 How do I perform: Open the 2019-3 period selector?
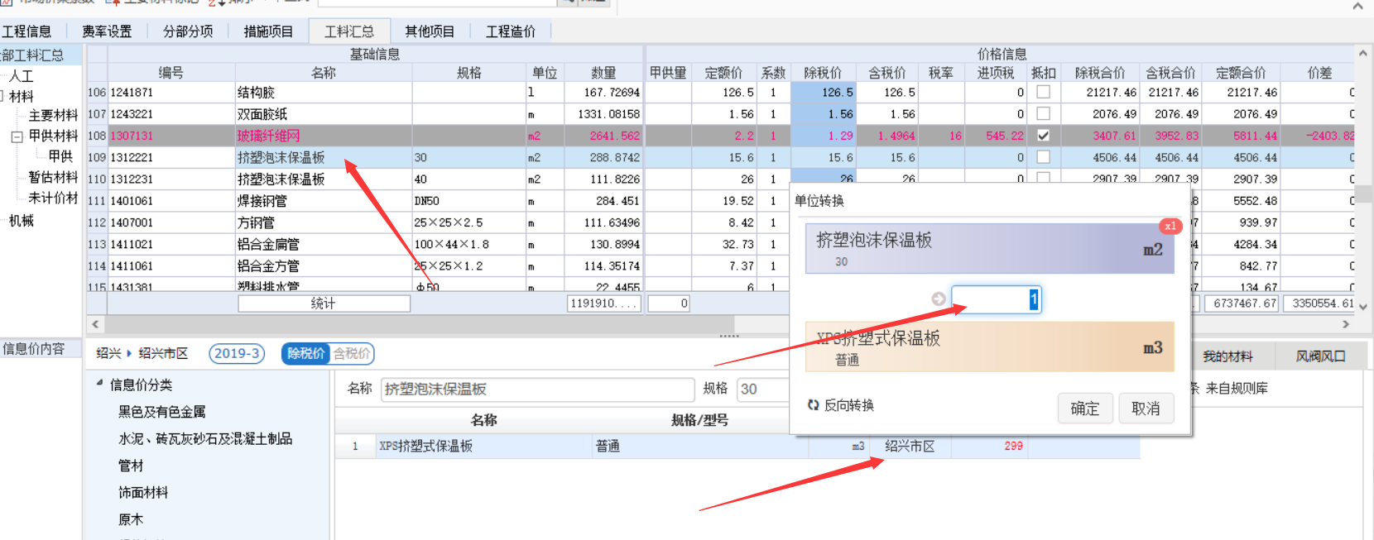click(237, 353)
